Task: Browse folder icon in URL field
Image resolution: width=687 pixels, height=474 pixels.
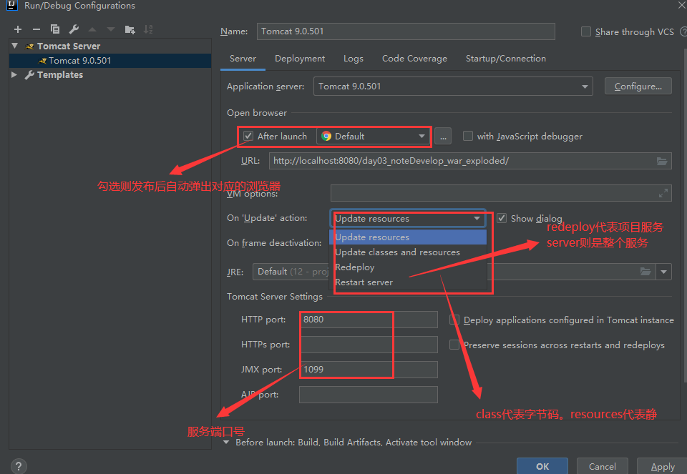Action: coord(661,161)
